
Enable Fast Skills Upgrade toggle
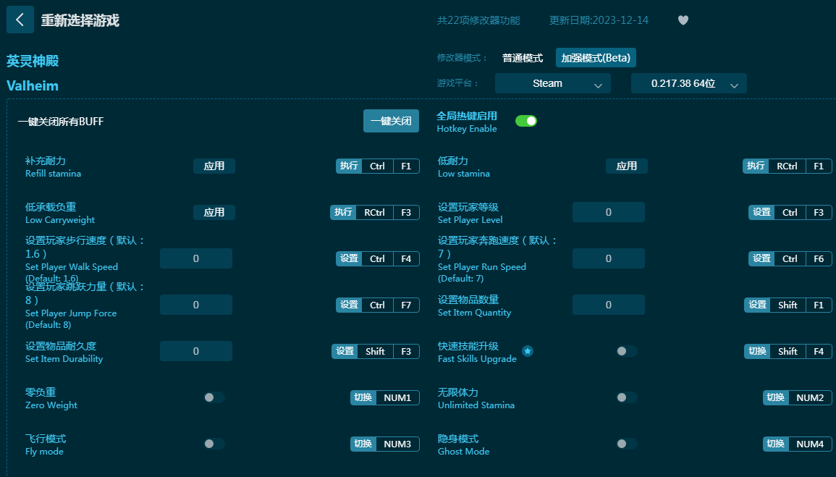627,350
